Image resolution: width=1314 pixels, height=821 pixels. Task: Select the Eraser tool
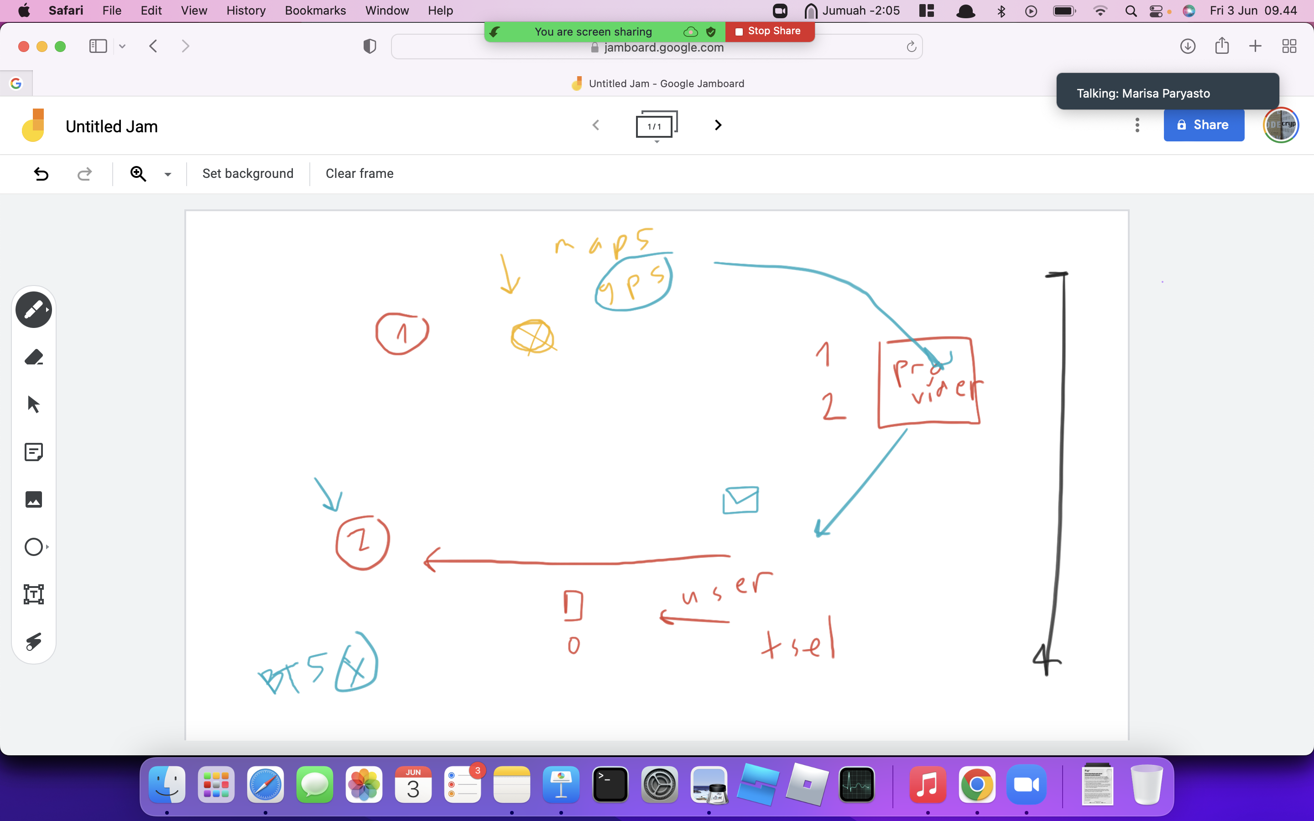(34, 357)
